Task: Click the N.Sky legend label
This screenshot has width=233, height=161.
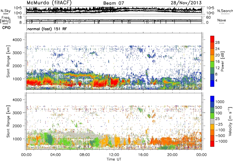Action: tap(6, 11)
